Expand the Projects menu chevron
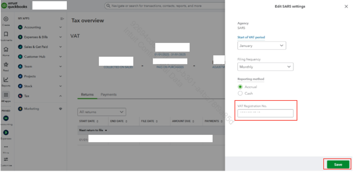The width and height of the screenshot is (353, 172). [60, 76]
